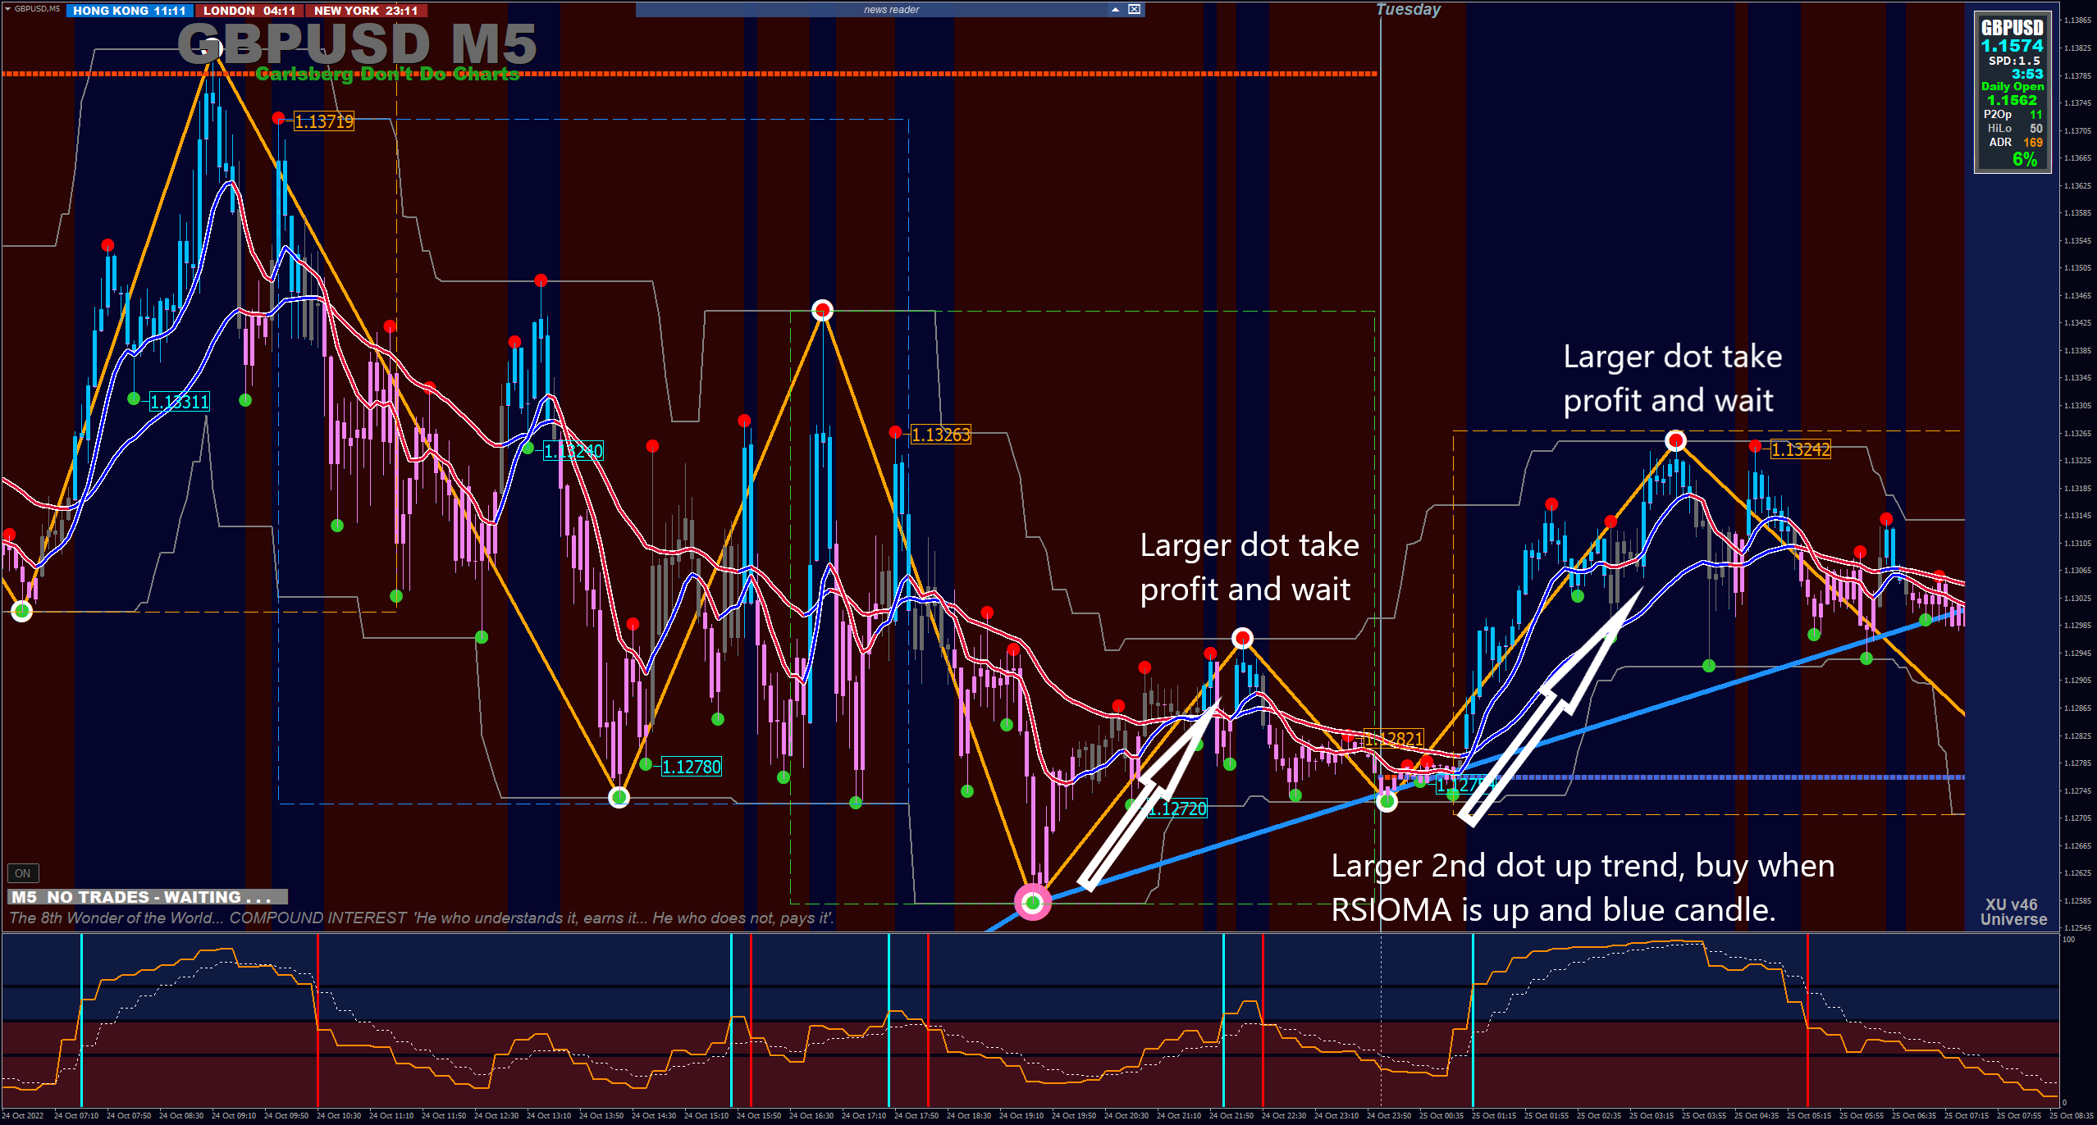Screen dimensions: 2097x1125
Task: Select the London 04:11 clock label
Action: [x=249, y=11]
